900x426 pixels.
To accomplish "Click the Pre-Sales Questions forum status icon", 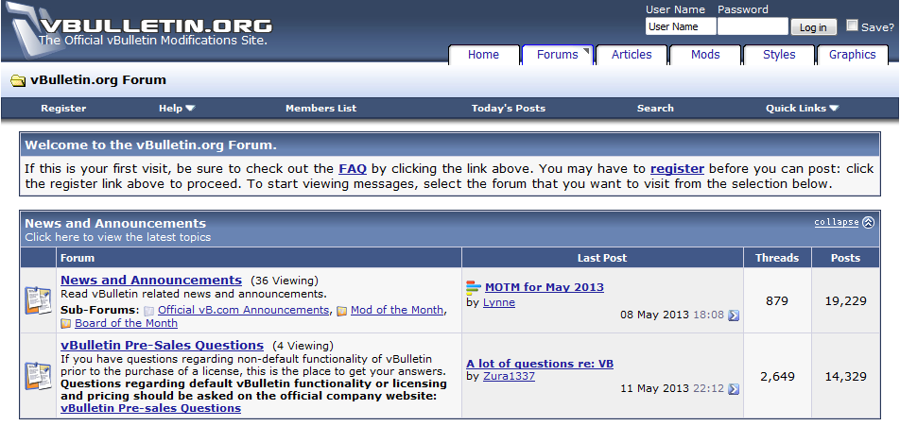I will click(38, 376).
